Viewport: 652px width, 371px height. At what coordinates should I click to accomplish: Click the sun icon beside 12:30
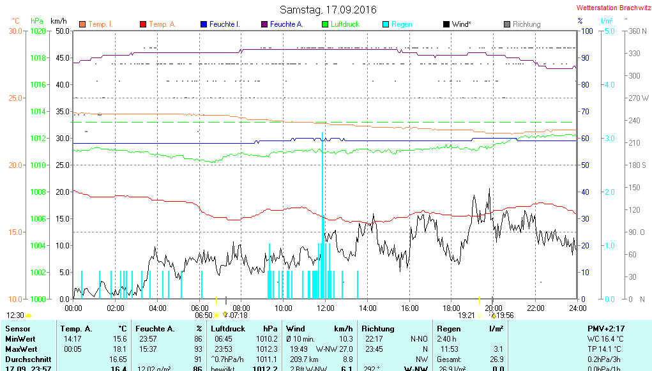(29, 315)
